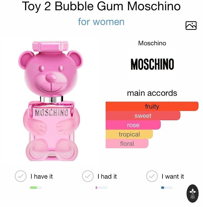
Task: Check the 'I have it' checkmark
Action: (x=20, y=176)
